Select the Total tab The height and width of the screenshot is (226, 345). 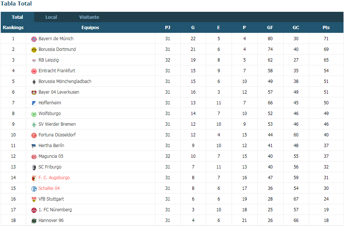click(17, 17)
